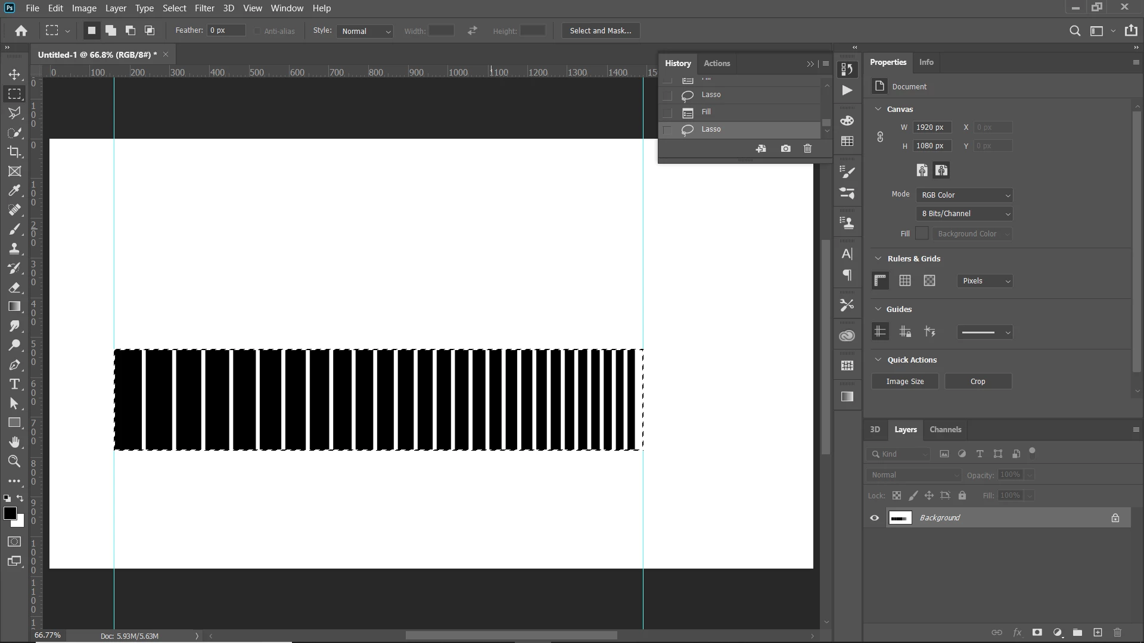Hide the Background layer eye icon
Viewport: 1144px width, 643px height.
point(874,518)
